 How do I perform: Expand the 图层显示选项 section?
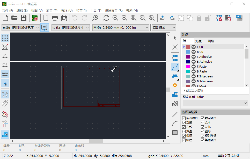[193, 90]
